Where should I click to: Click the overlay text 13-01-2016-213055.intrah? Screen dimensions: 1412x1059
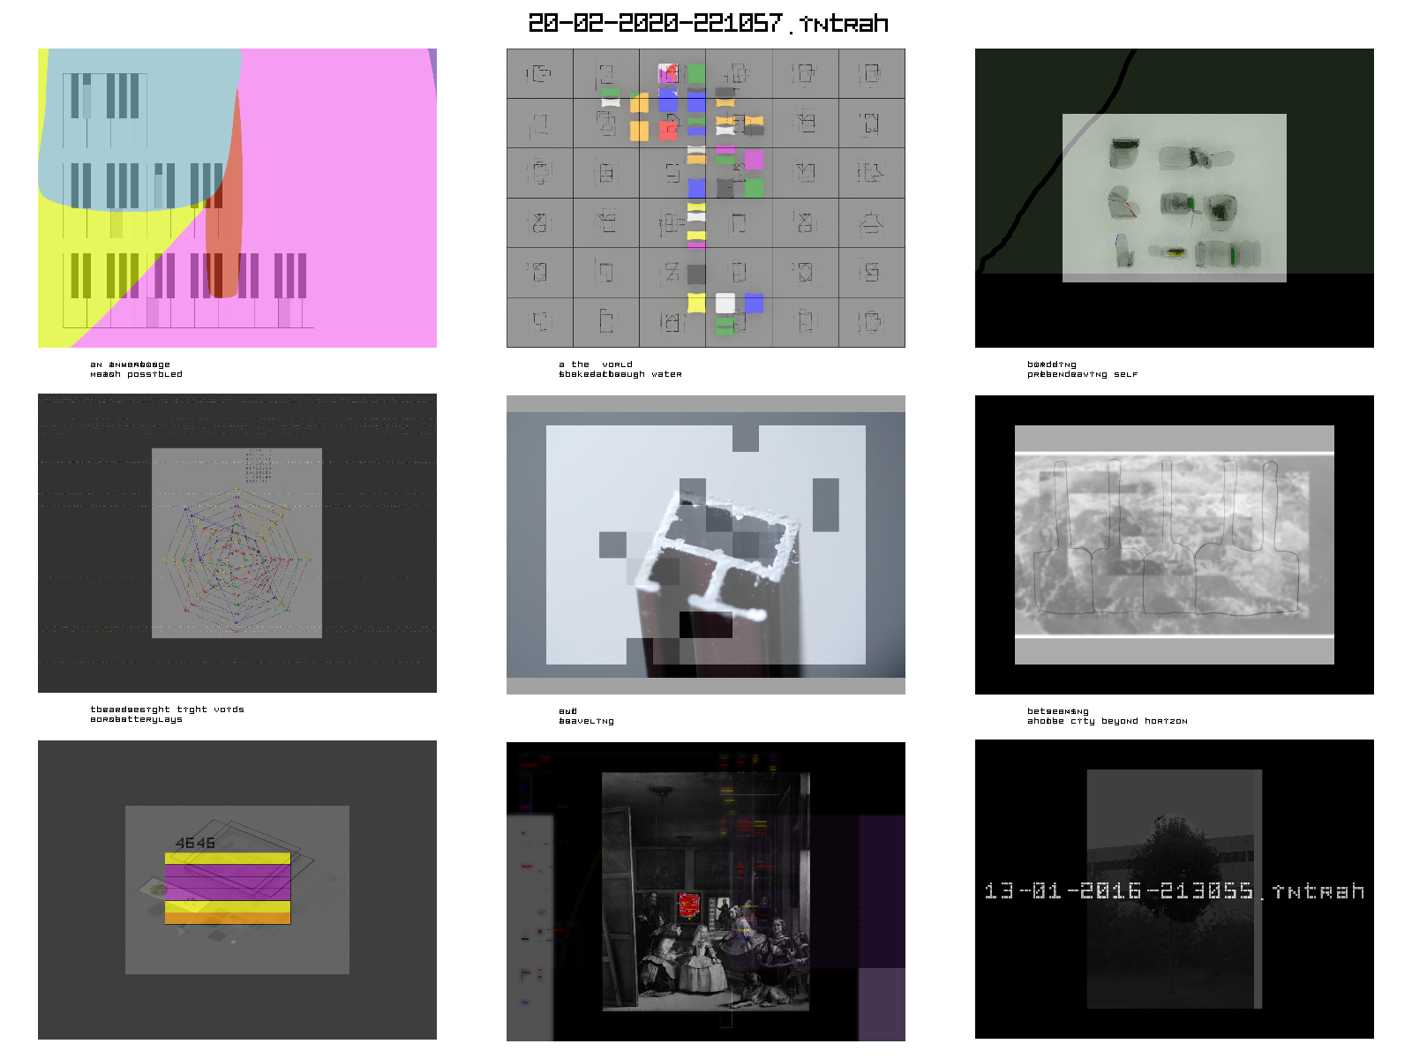pyautogui.click(x=1174, y=891)
